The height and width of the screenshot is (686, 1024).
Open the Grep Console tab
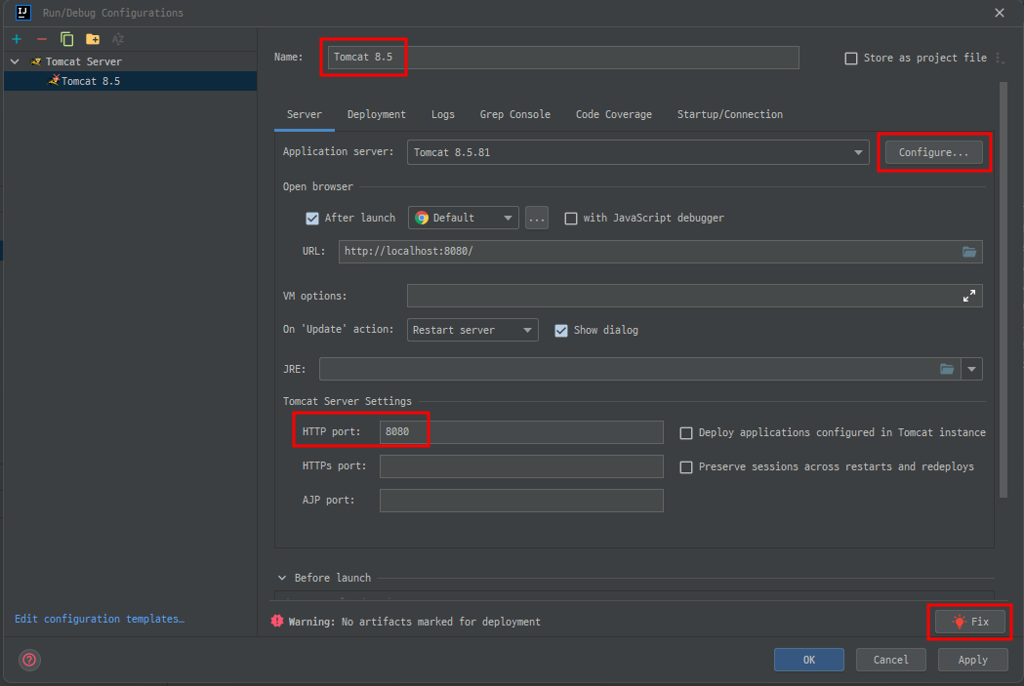click(515, 114)
